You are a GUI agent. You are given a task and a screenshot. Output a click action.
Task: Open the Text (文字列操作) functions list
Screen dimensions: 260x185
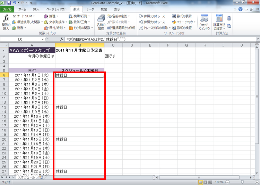pos(55,22)
